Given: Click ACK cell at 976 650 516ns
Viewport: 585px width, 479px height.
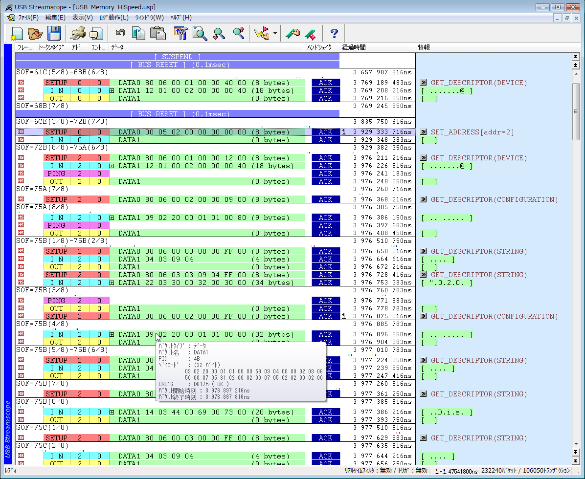Looking at the screenshot, I should [x=325, y=251].
